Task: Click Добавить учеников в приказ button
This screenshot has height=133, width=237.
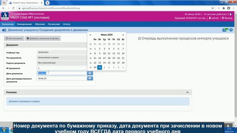Action: pyautogui.click(x=43, y=38)
